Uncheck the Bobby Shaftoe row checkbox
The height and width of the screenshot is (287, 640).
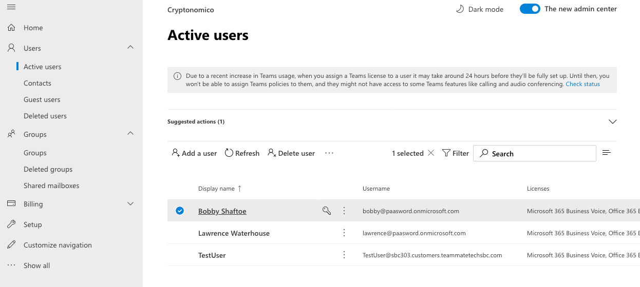pyautogui.click(x=180, y=210)
